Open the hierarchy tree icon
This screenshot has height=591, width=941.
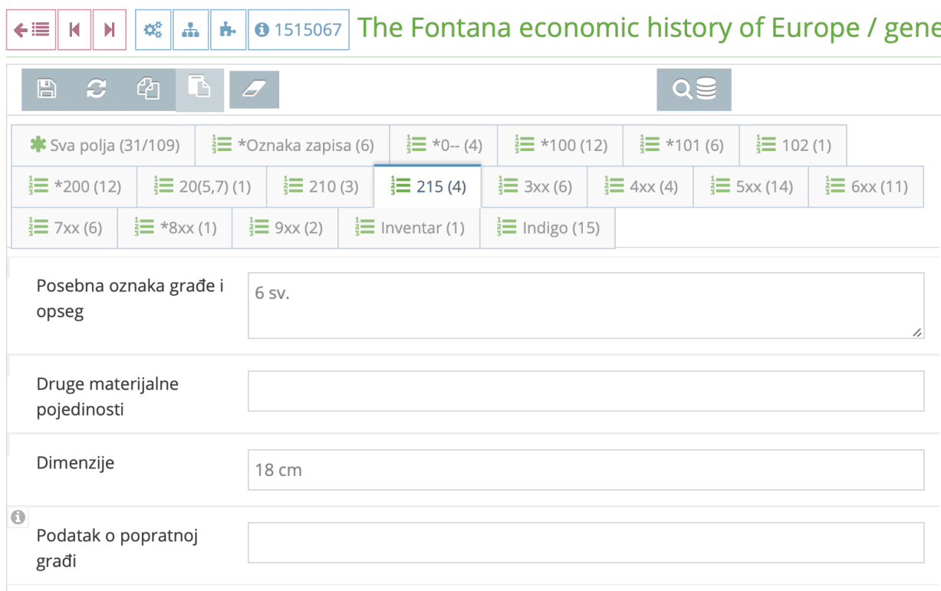[x=190, y=30]
